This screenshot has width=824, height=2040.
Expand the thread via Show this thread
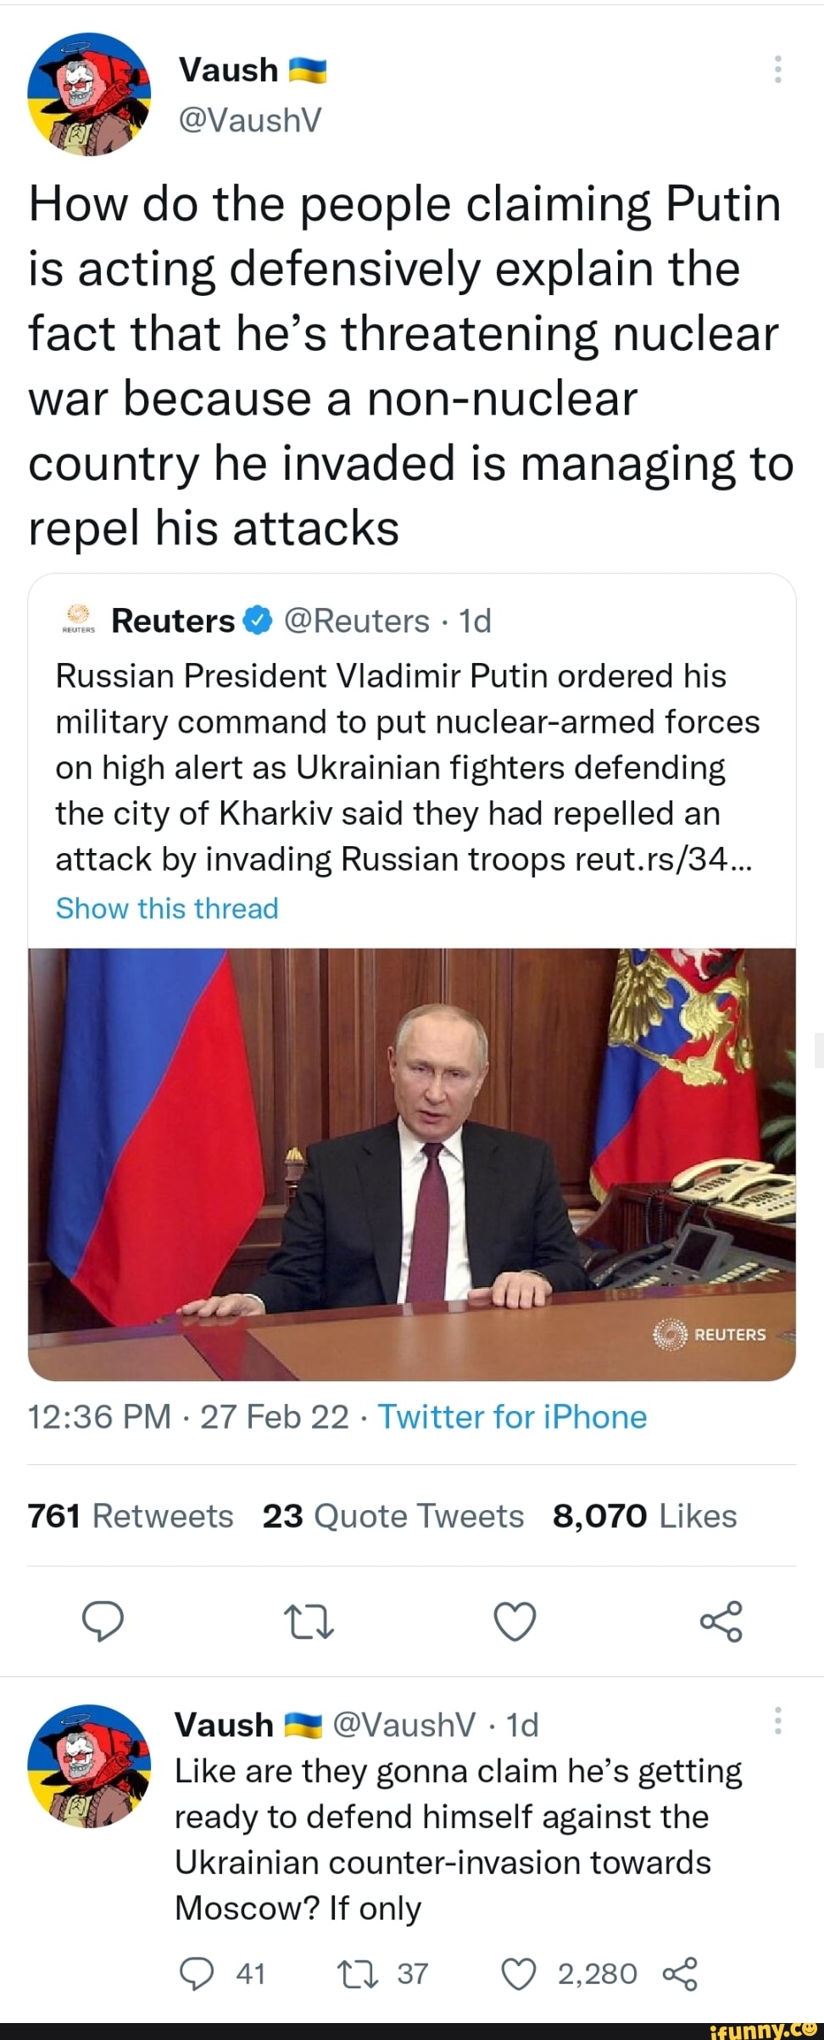coord(166,908)
